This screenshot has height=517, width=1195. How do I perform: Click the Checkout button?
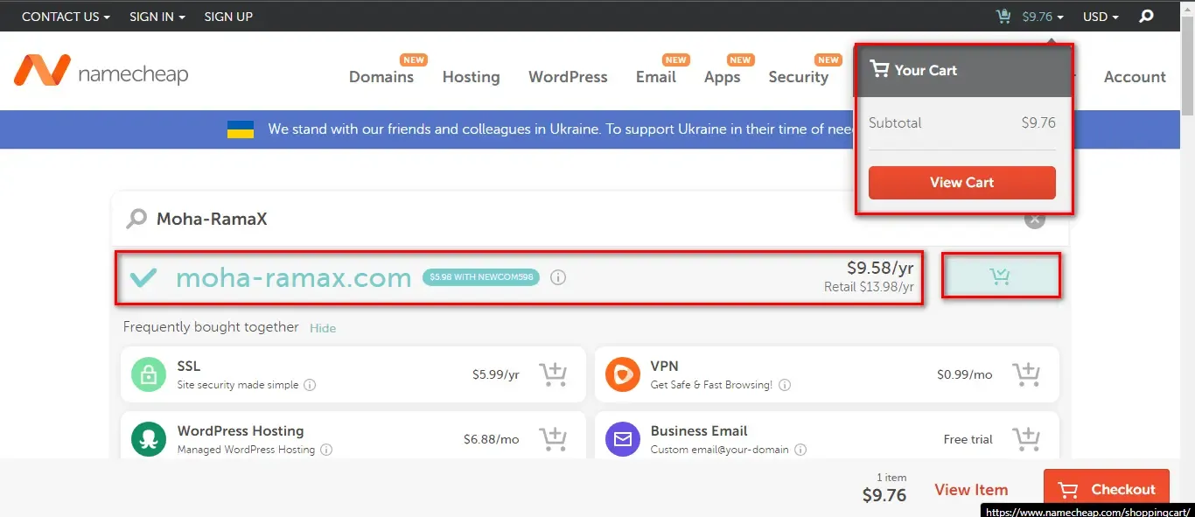click(1106, 490)
